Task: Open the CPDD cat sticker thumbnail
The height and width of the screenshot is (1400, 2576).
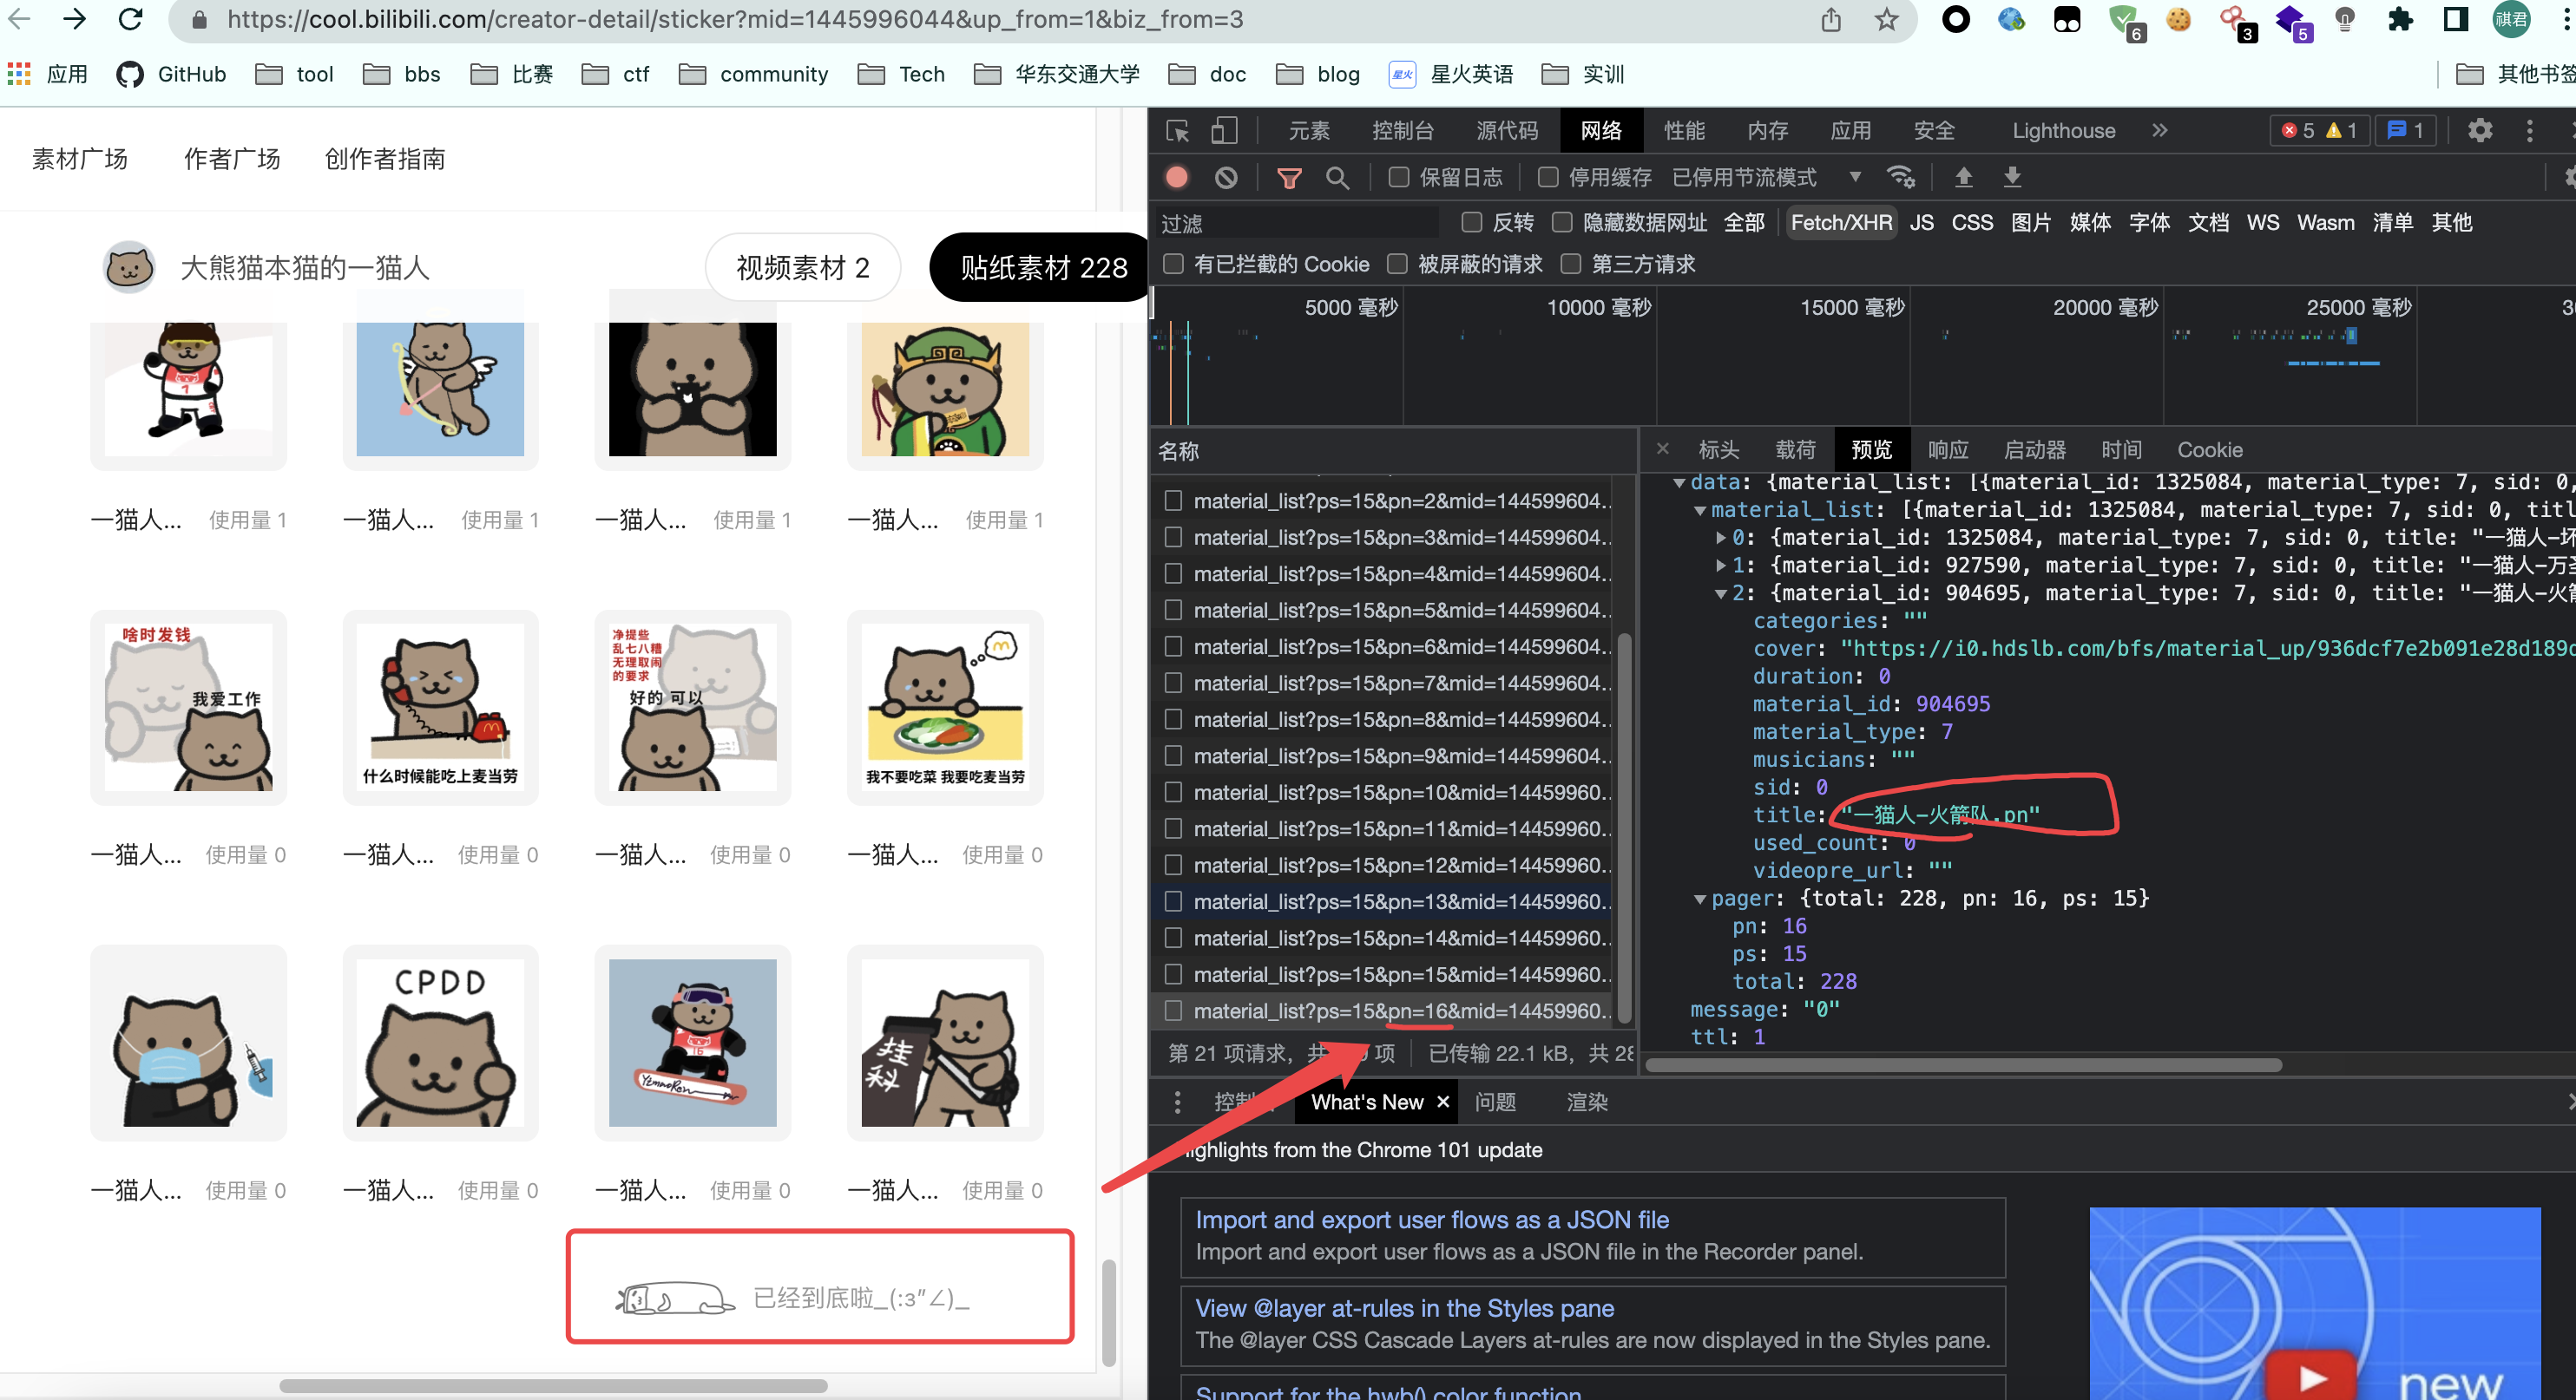Action: 440,1043
